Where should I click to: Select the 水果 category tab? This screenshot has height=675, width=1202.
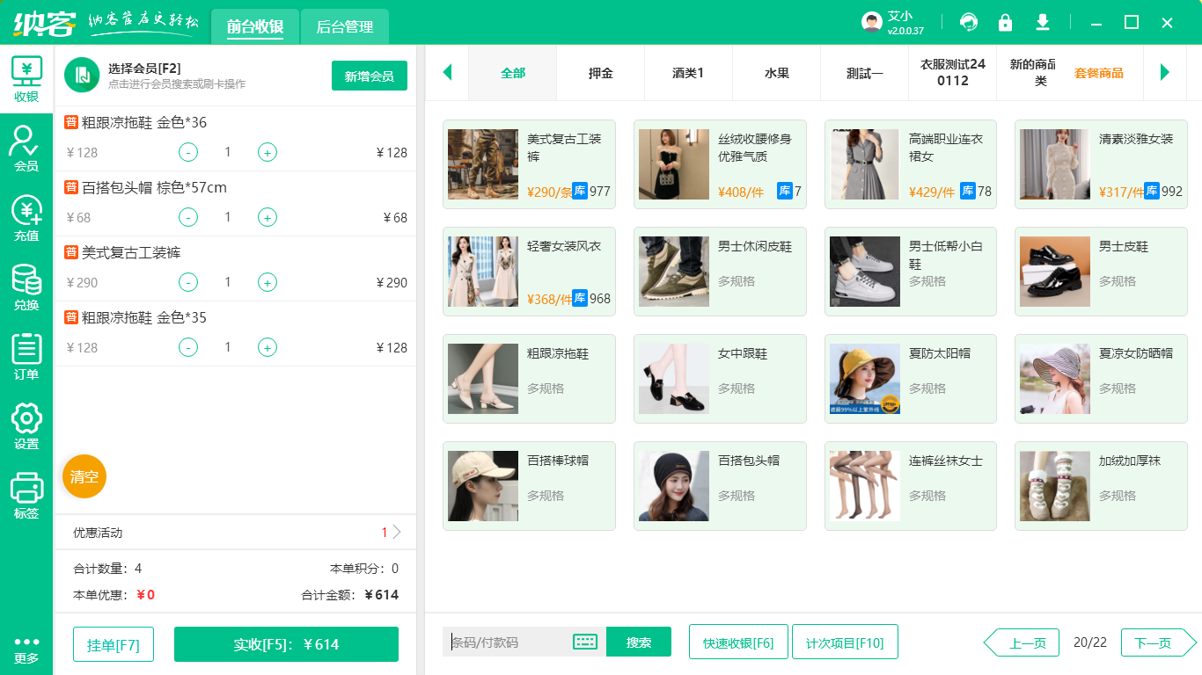click(x=775, y=73)
